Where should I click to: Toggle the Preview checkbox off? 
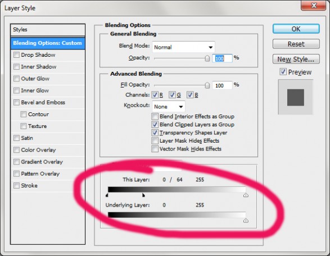pyautogui.click(x=283, y=72)
